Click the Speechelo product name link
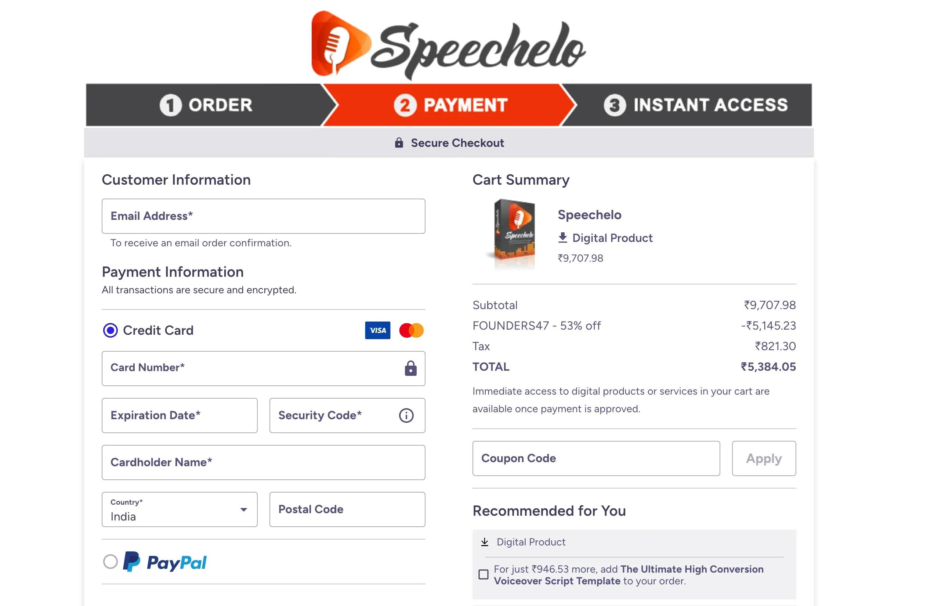Screen dimensions: 927x606 [589, 214]
